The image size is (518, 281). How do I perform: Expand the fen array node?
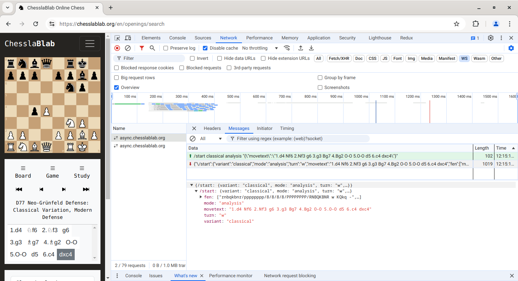click(201, 197)
